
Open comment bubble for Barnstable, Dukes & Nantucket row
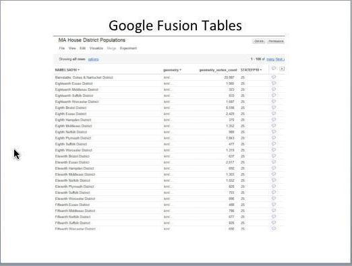274,77
